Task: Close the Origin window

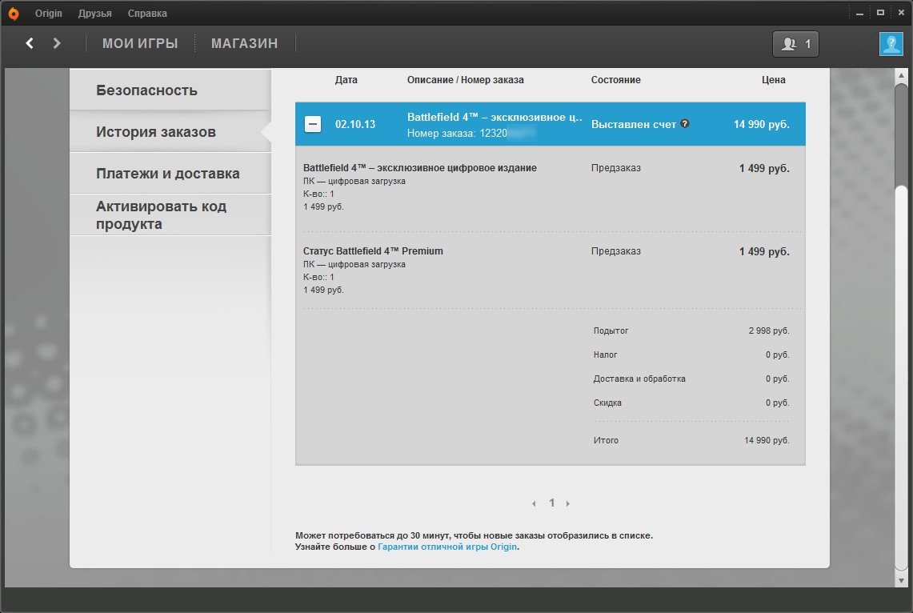Action: [901, 13]
